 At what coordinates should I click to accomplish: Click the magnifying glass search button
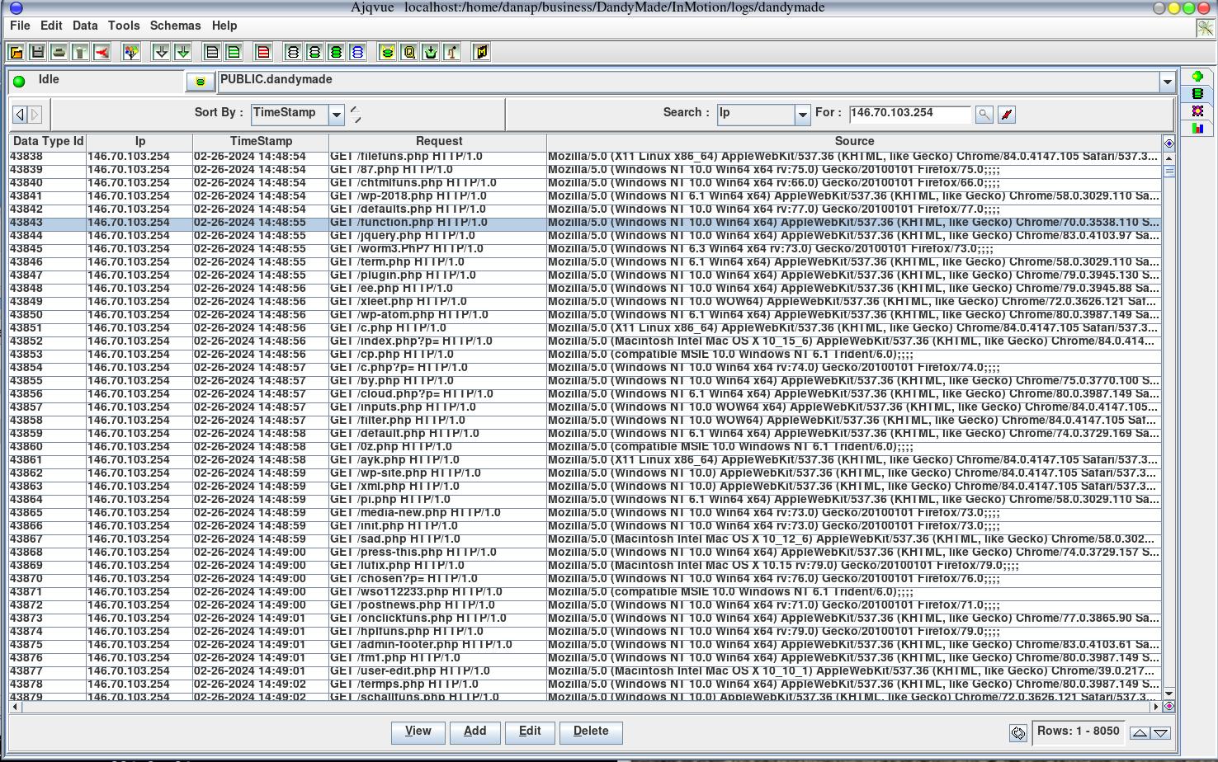[x=984, y=115]
